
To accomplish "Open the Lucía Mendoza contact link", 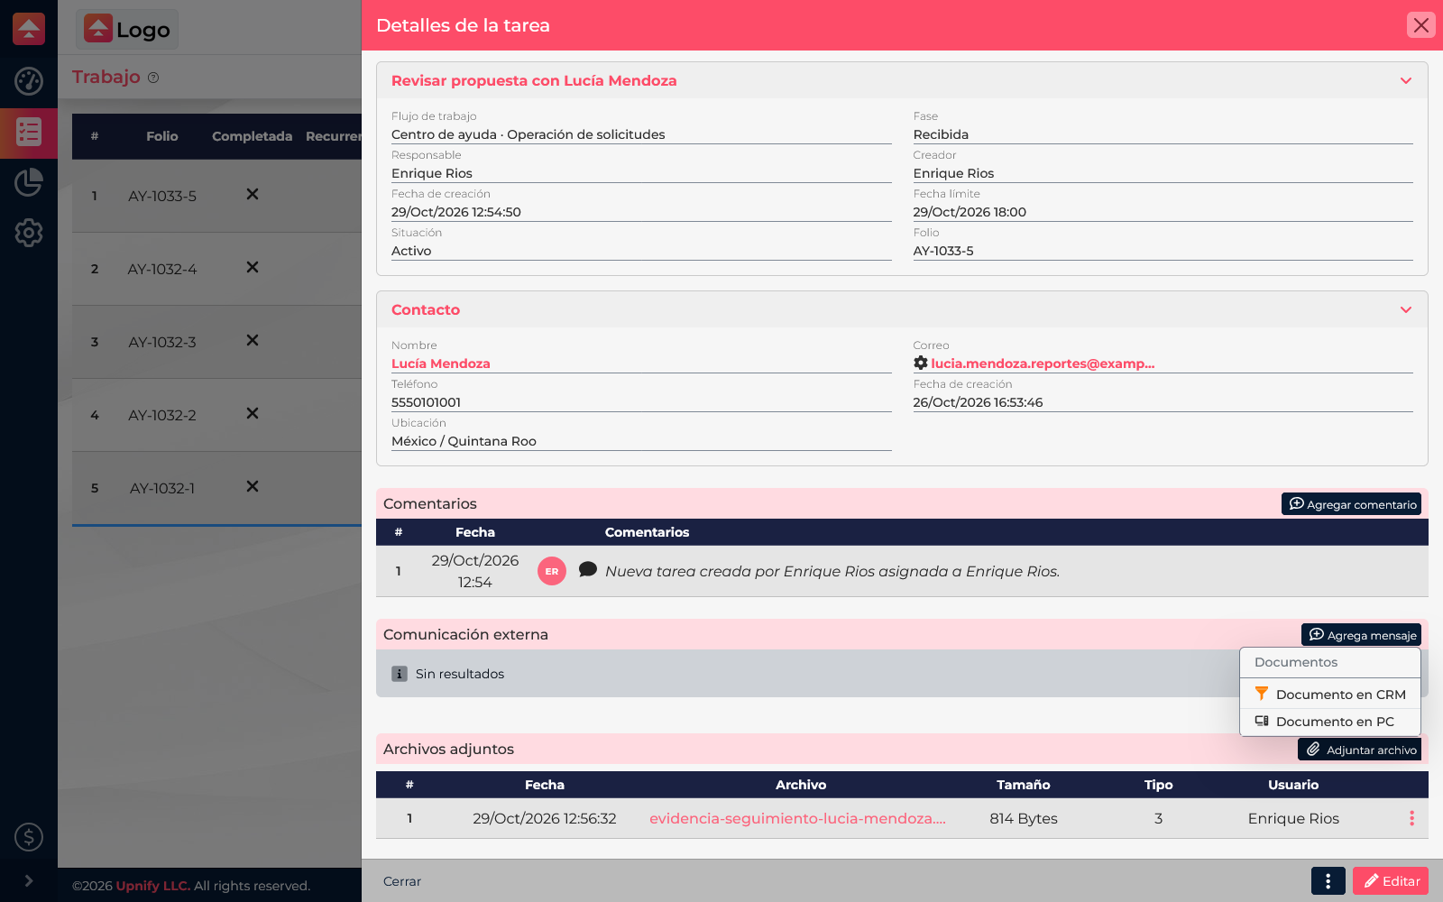I will (441, 364).
